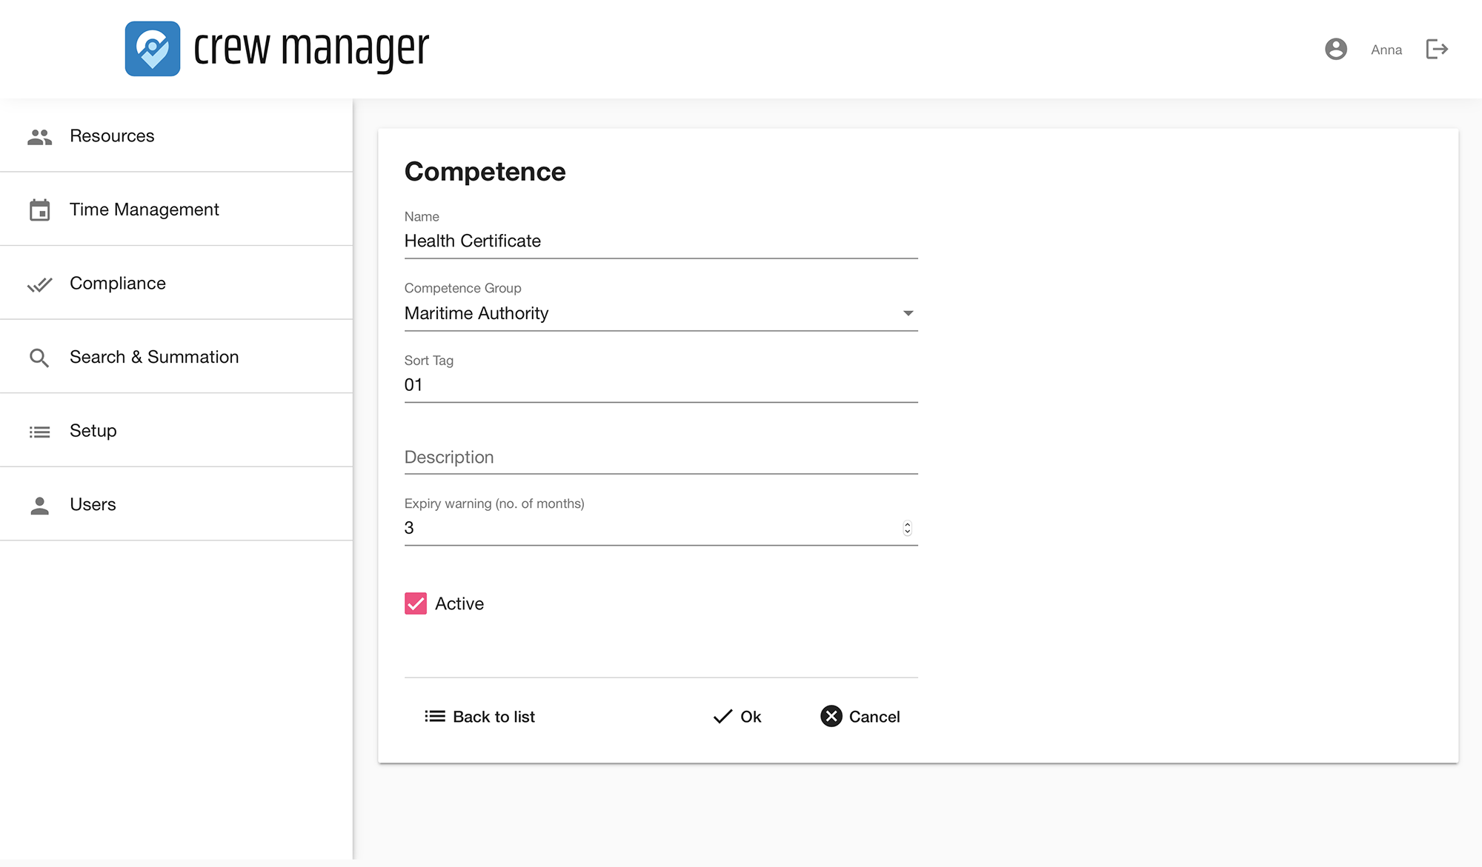Go to the Compliance section
Viewport: 1482px width, 867px height.
tap(118, 284)
